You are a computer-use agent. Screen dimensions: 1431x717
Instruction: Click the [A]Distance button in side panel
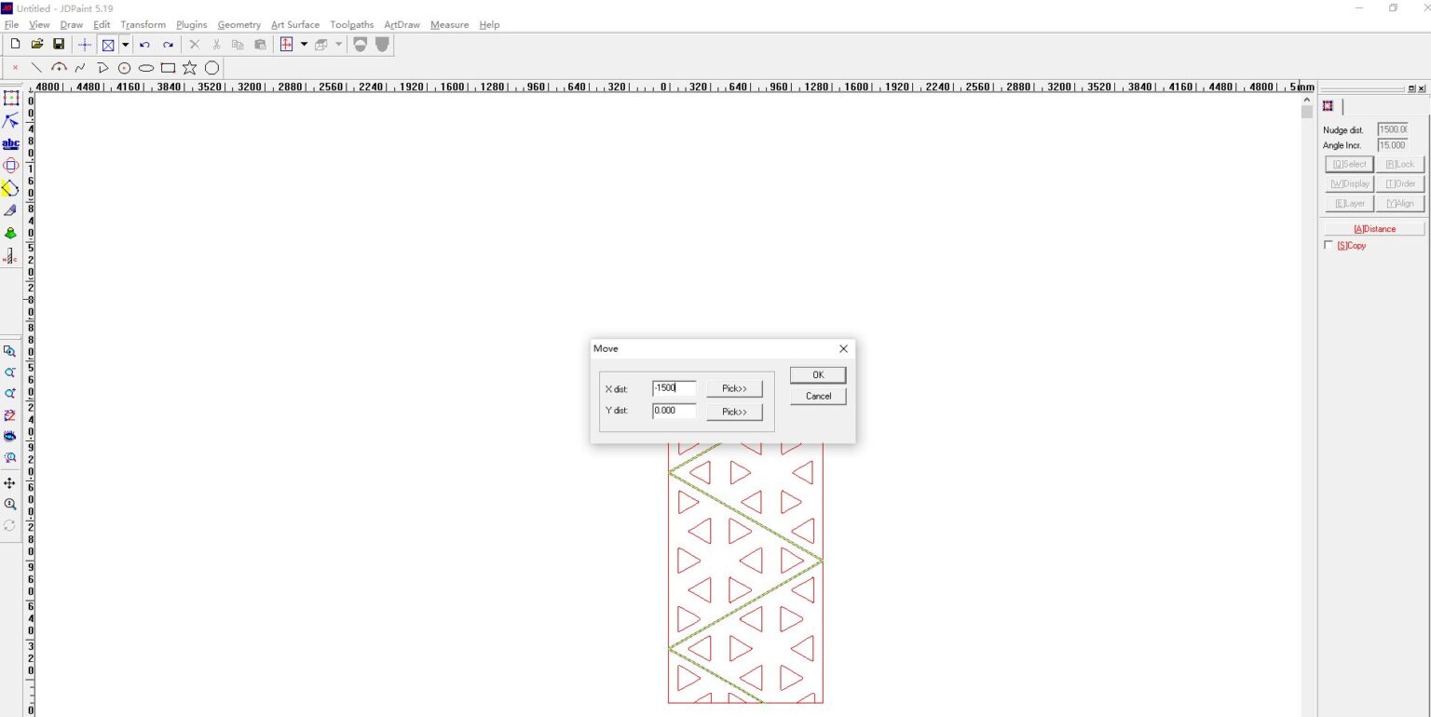(1374, 229)
